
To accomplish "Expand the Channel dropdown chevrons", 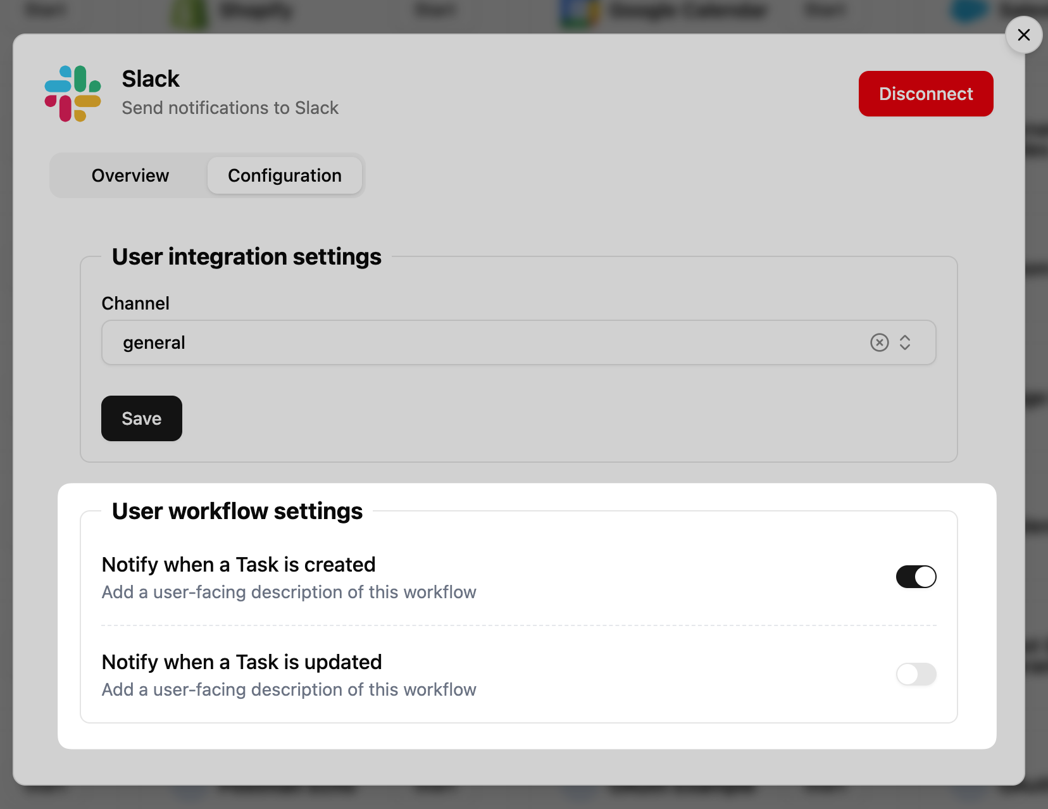I will pos(905,342).
